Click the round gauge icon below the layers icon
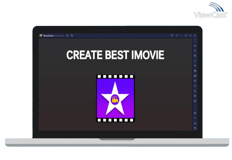 click(195, 101)
